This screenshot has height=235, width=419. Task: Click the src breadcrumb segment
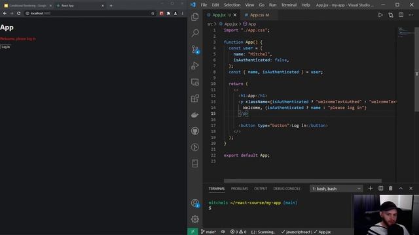click(210, 24)
